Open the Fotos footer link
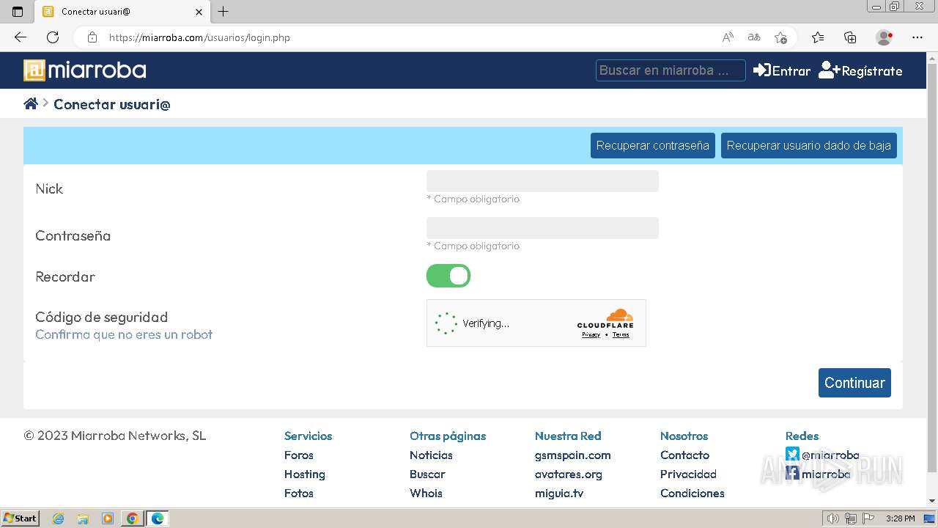Screen dimensions: 938x528 tap(299, 493)
